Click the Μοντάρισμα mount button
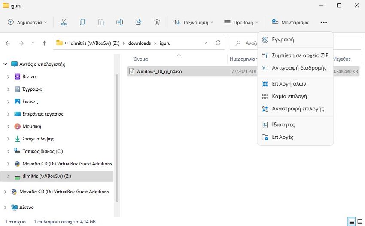365x226 pixels. [290, 22]
